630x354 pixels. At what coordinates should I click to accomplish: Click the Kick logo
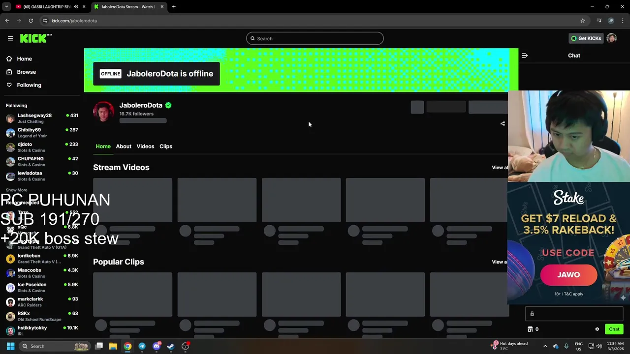point(36,38)
